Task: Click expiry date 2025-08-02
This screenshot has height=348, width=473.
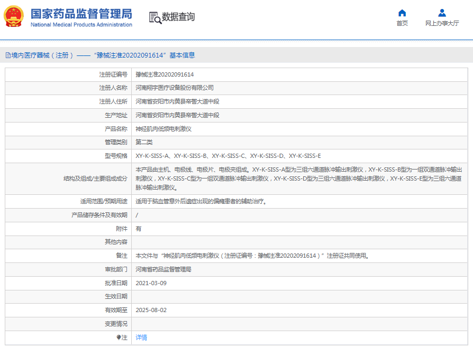Action: tap(151, 310)
